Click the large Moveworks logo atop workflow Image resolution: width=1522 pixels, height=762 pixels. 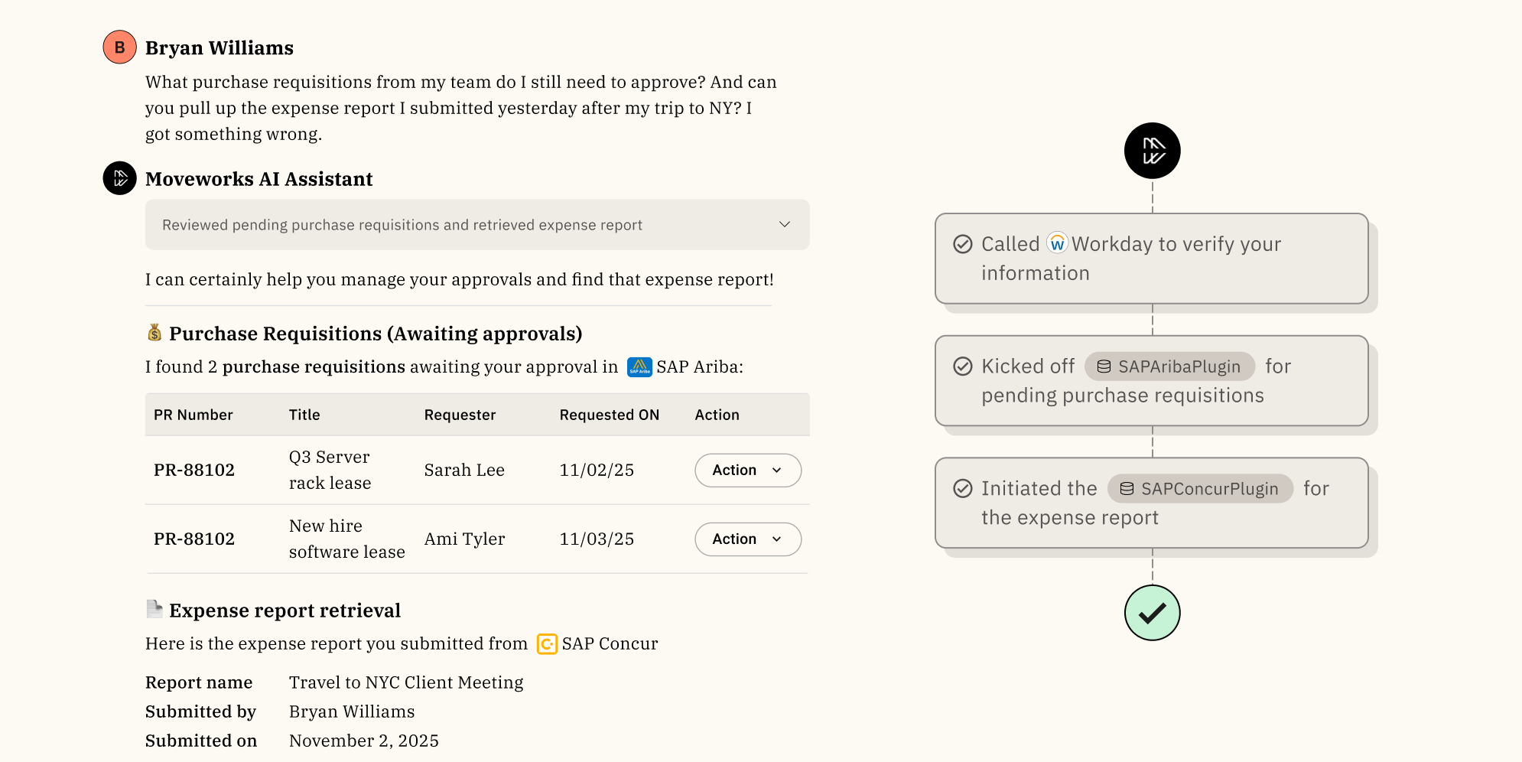click(x=1152, y=151)
